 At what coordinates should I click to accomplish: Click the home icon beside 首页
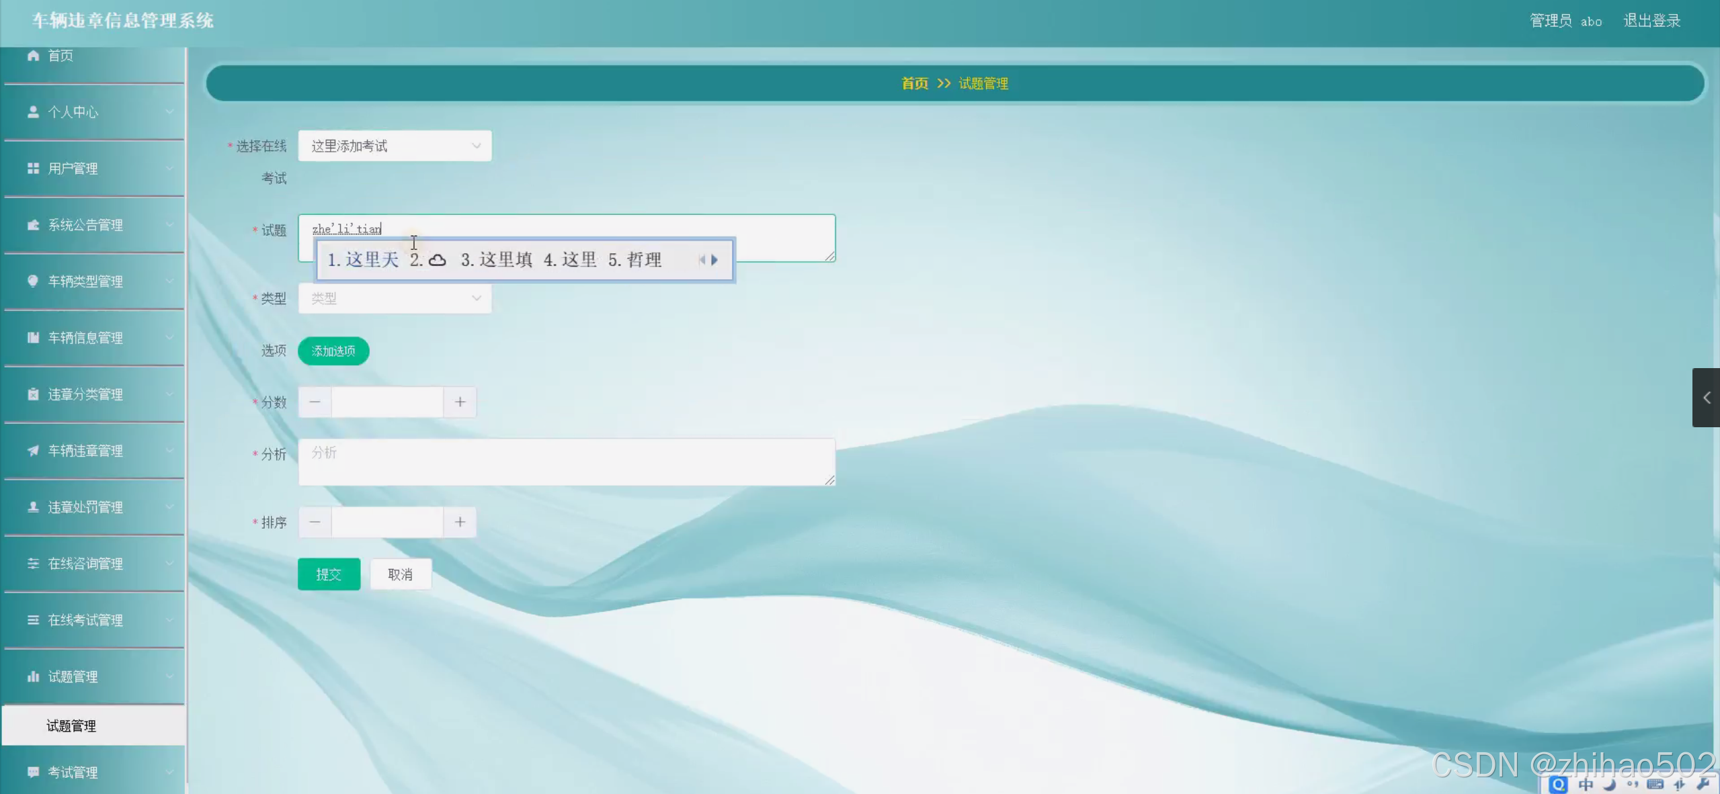(x=33, y=56)
